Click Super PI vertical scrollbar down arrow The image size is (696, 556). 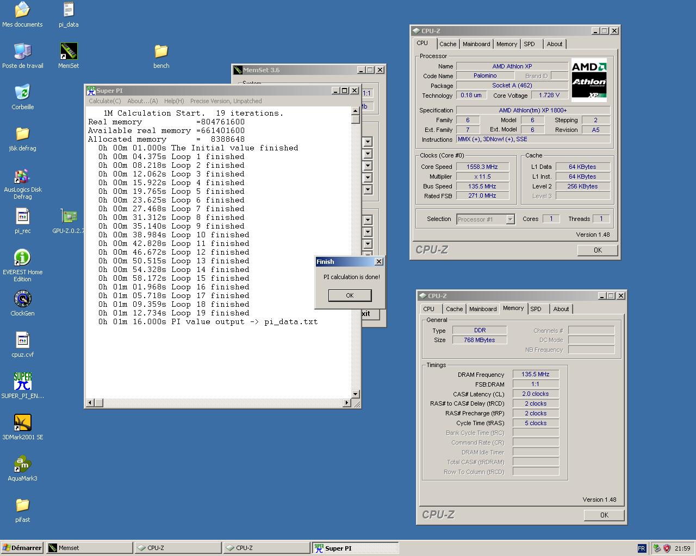coord(356,394)
